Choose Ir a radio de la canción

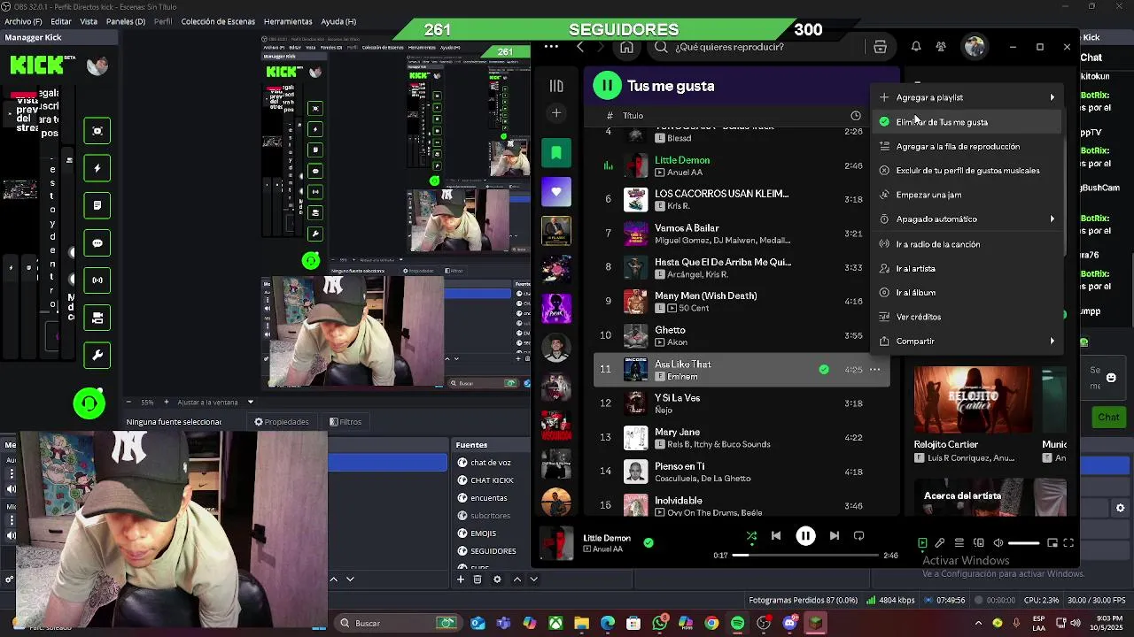coord(967,244)
